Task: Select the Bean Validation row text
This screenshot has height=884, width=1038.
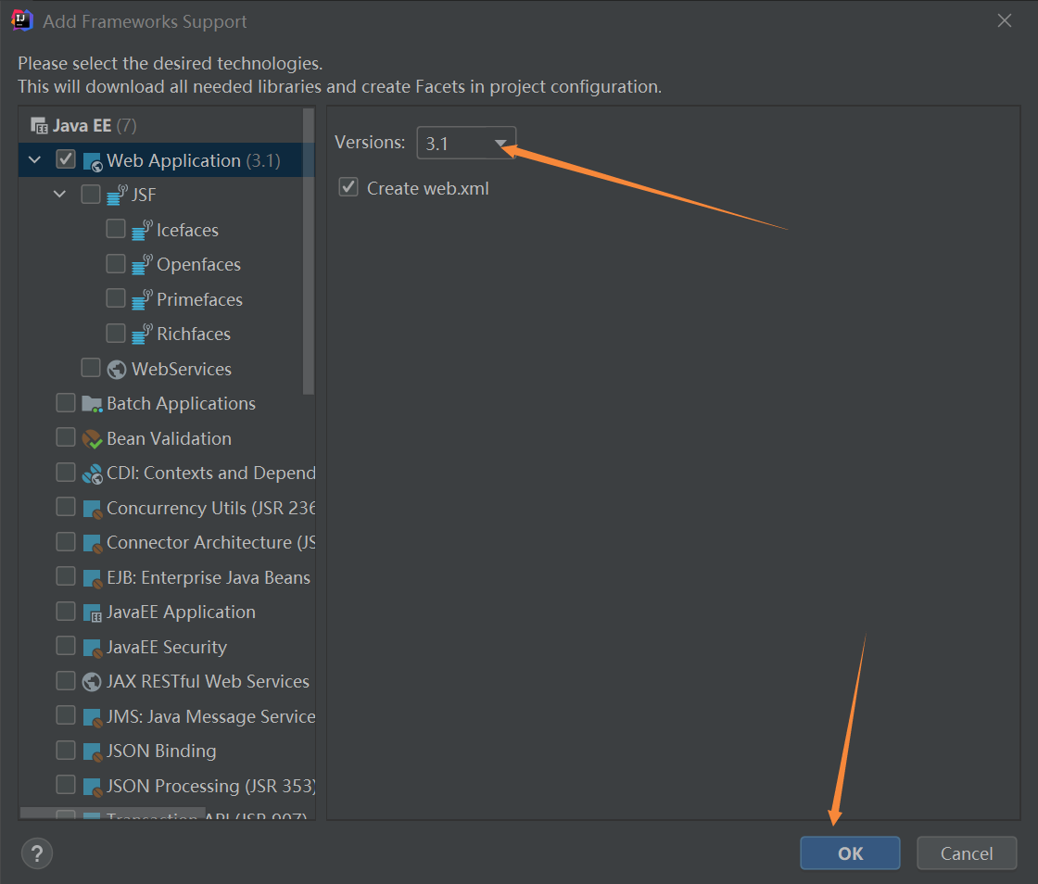Action: (x=169, y=438)
